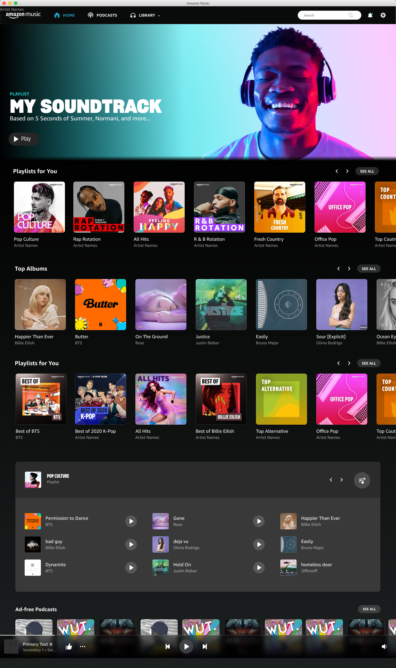
Task: Open more options for current track
Action: point(83,646)
